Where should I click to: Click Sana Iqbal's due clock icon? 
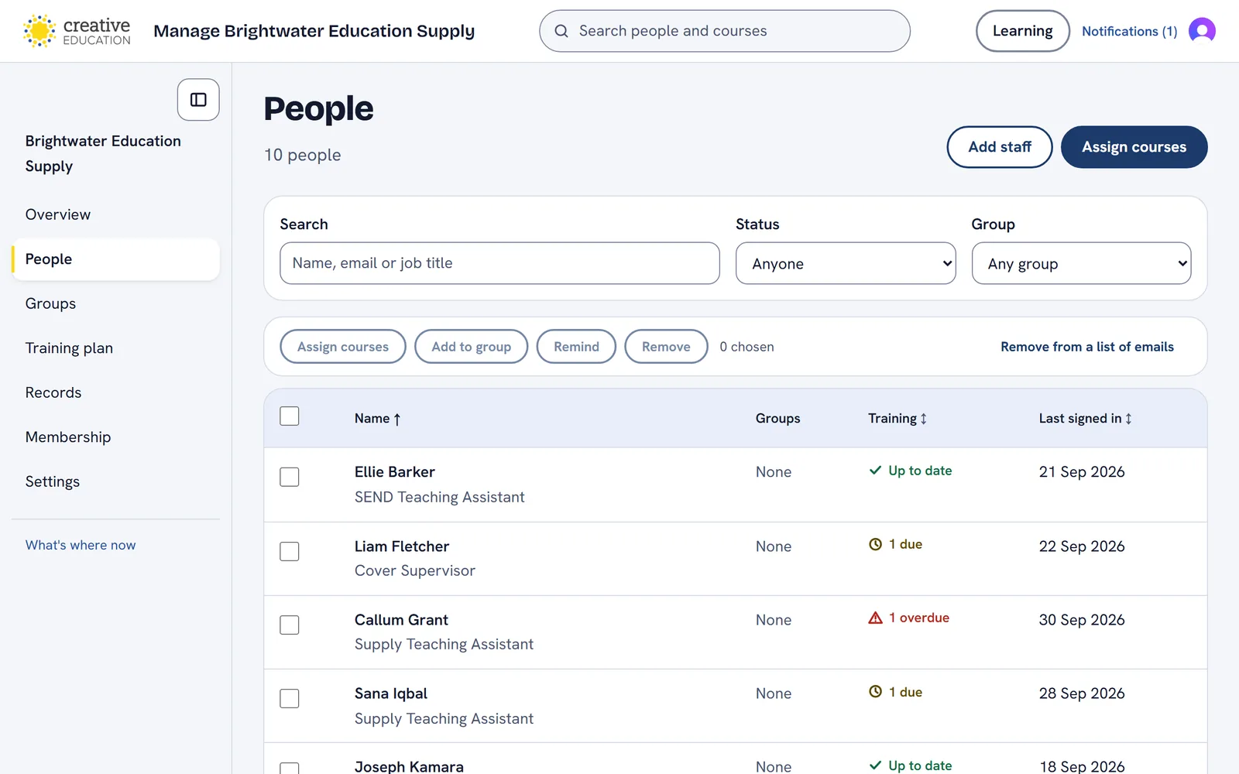(x=875, y=692)
